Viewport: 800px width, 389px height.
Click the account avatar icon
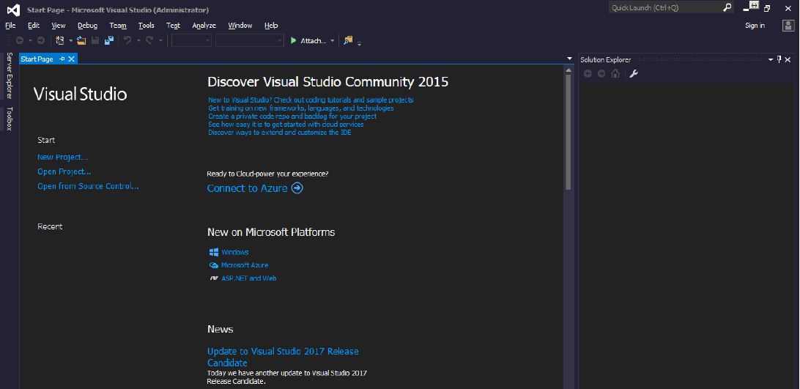click(x=788, y=26)
